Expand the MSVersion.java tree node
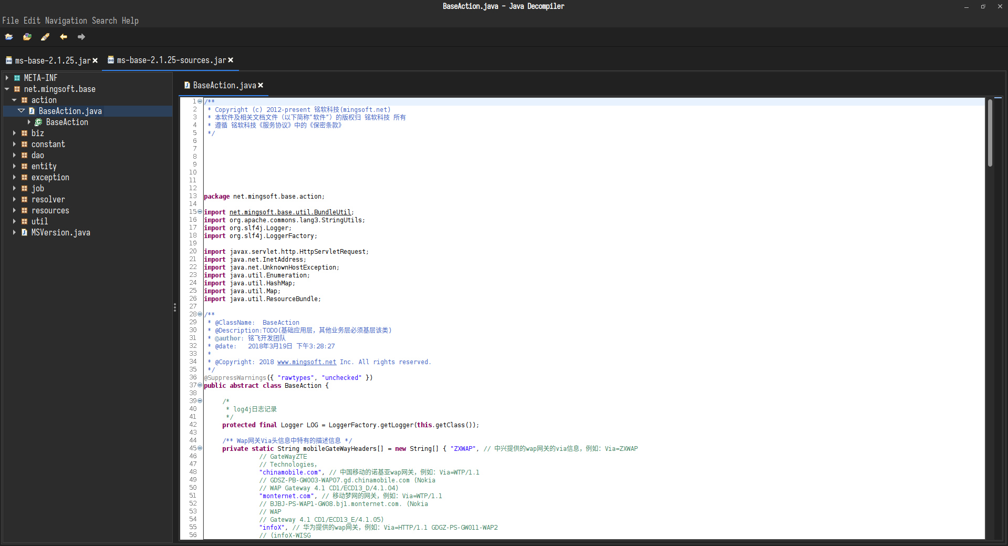This screenshot has width=1008, height=546. point(14,232)
